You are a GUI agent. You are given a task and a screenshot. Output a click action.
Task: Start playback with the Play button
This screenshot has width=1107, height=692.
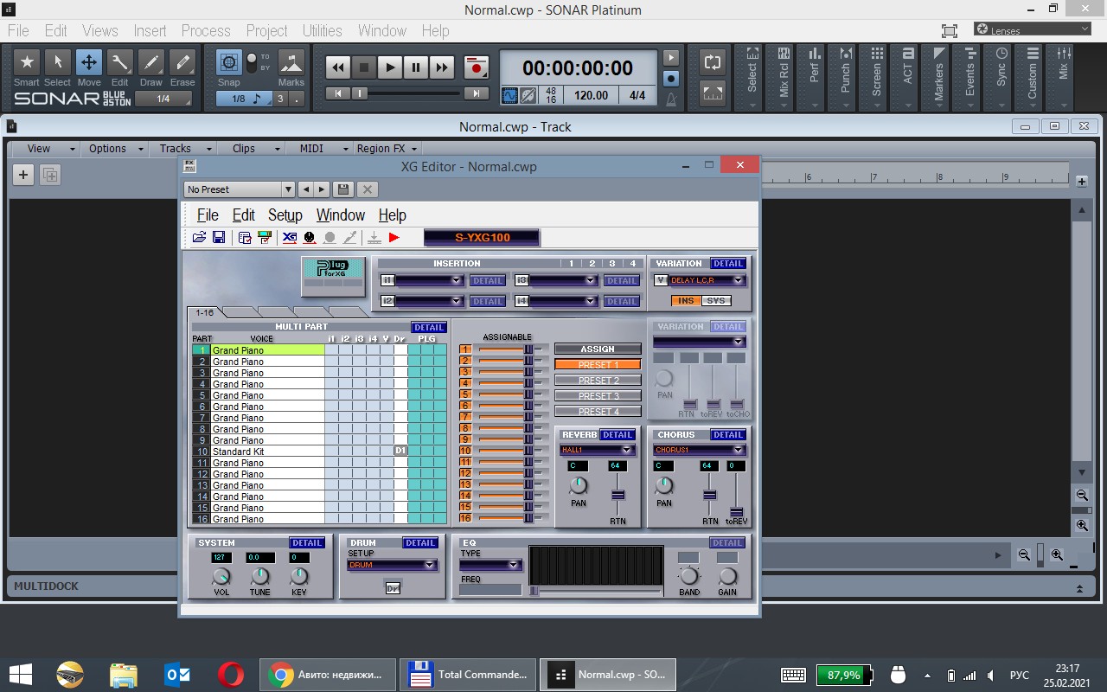(390, 67)
